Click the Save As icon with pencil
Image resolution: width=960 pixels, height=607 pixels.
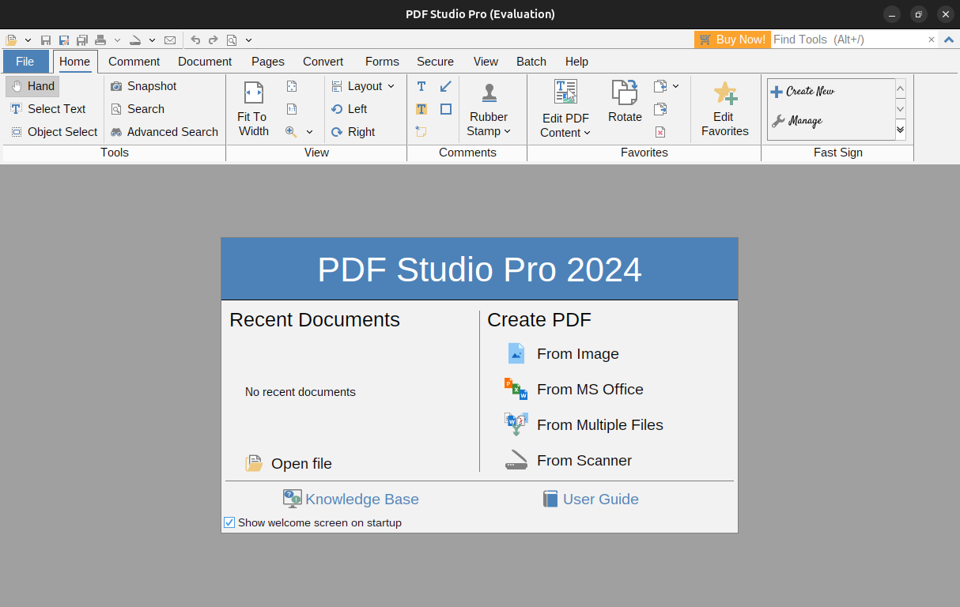click(64, 40)
